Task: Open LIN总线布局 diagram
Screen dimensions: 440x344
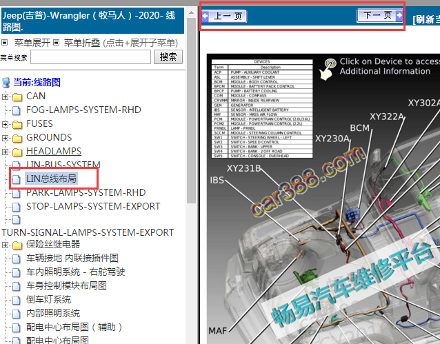Action: tap(51, 179)
